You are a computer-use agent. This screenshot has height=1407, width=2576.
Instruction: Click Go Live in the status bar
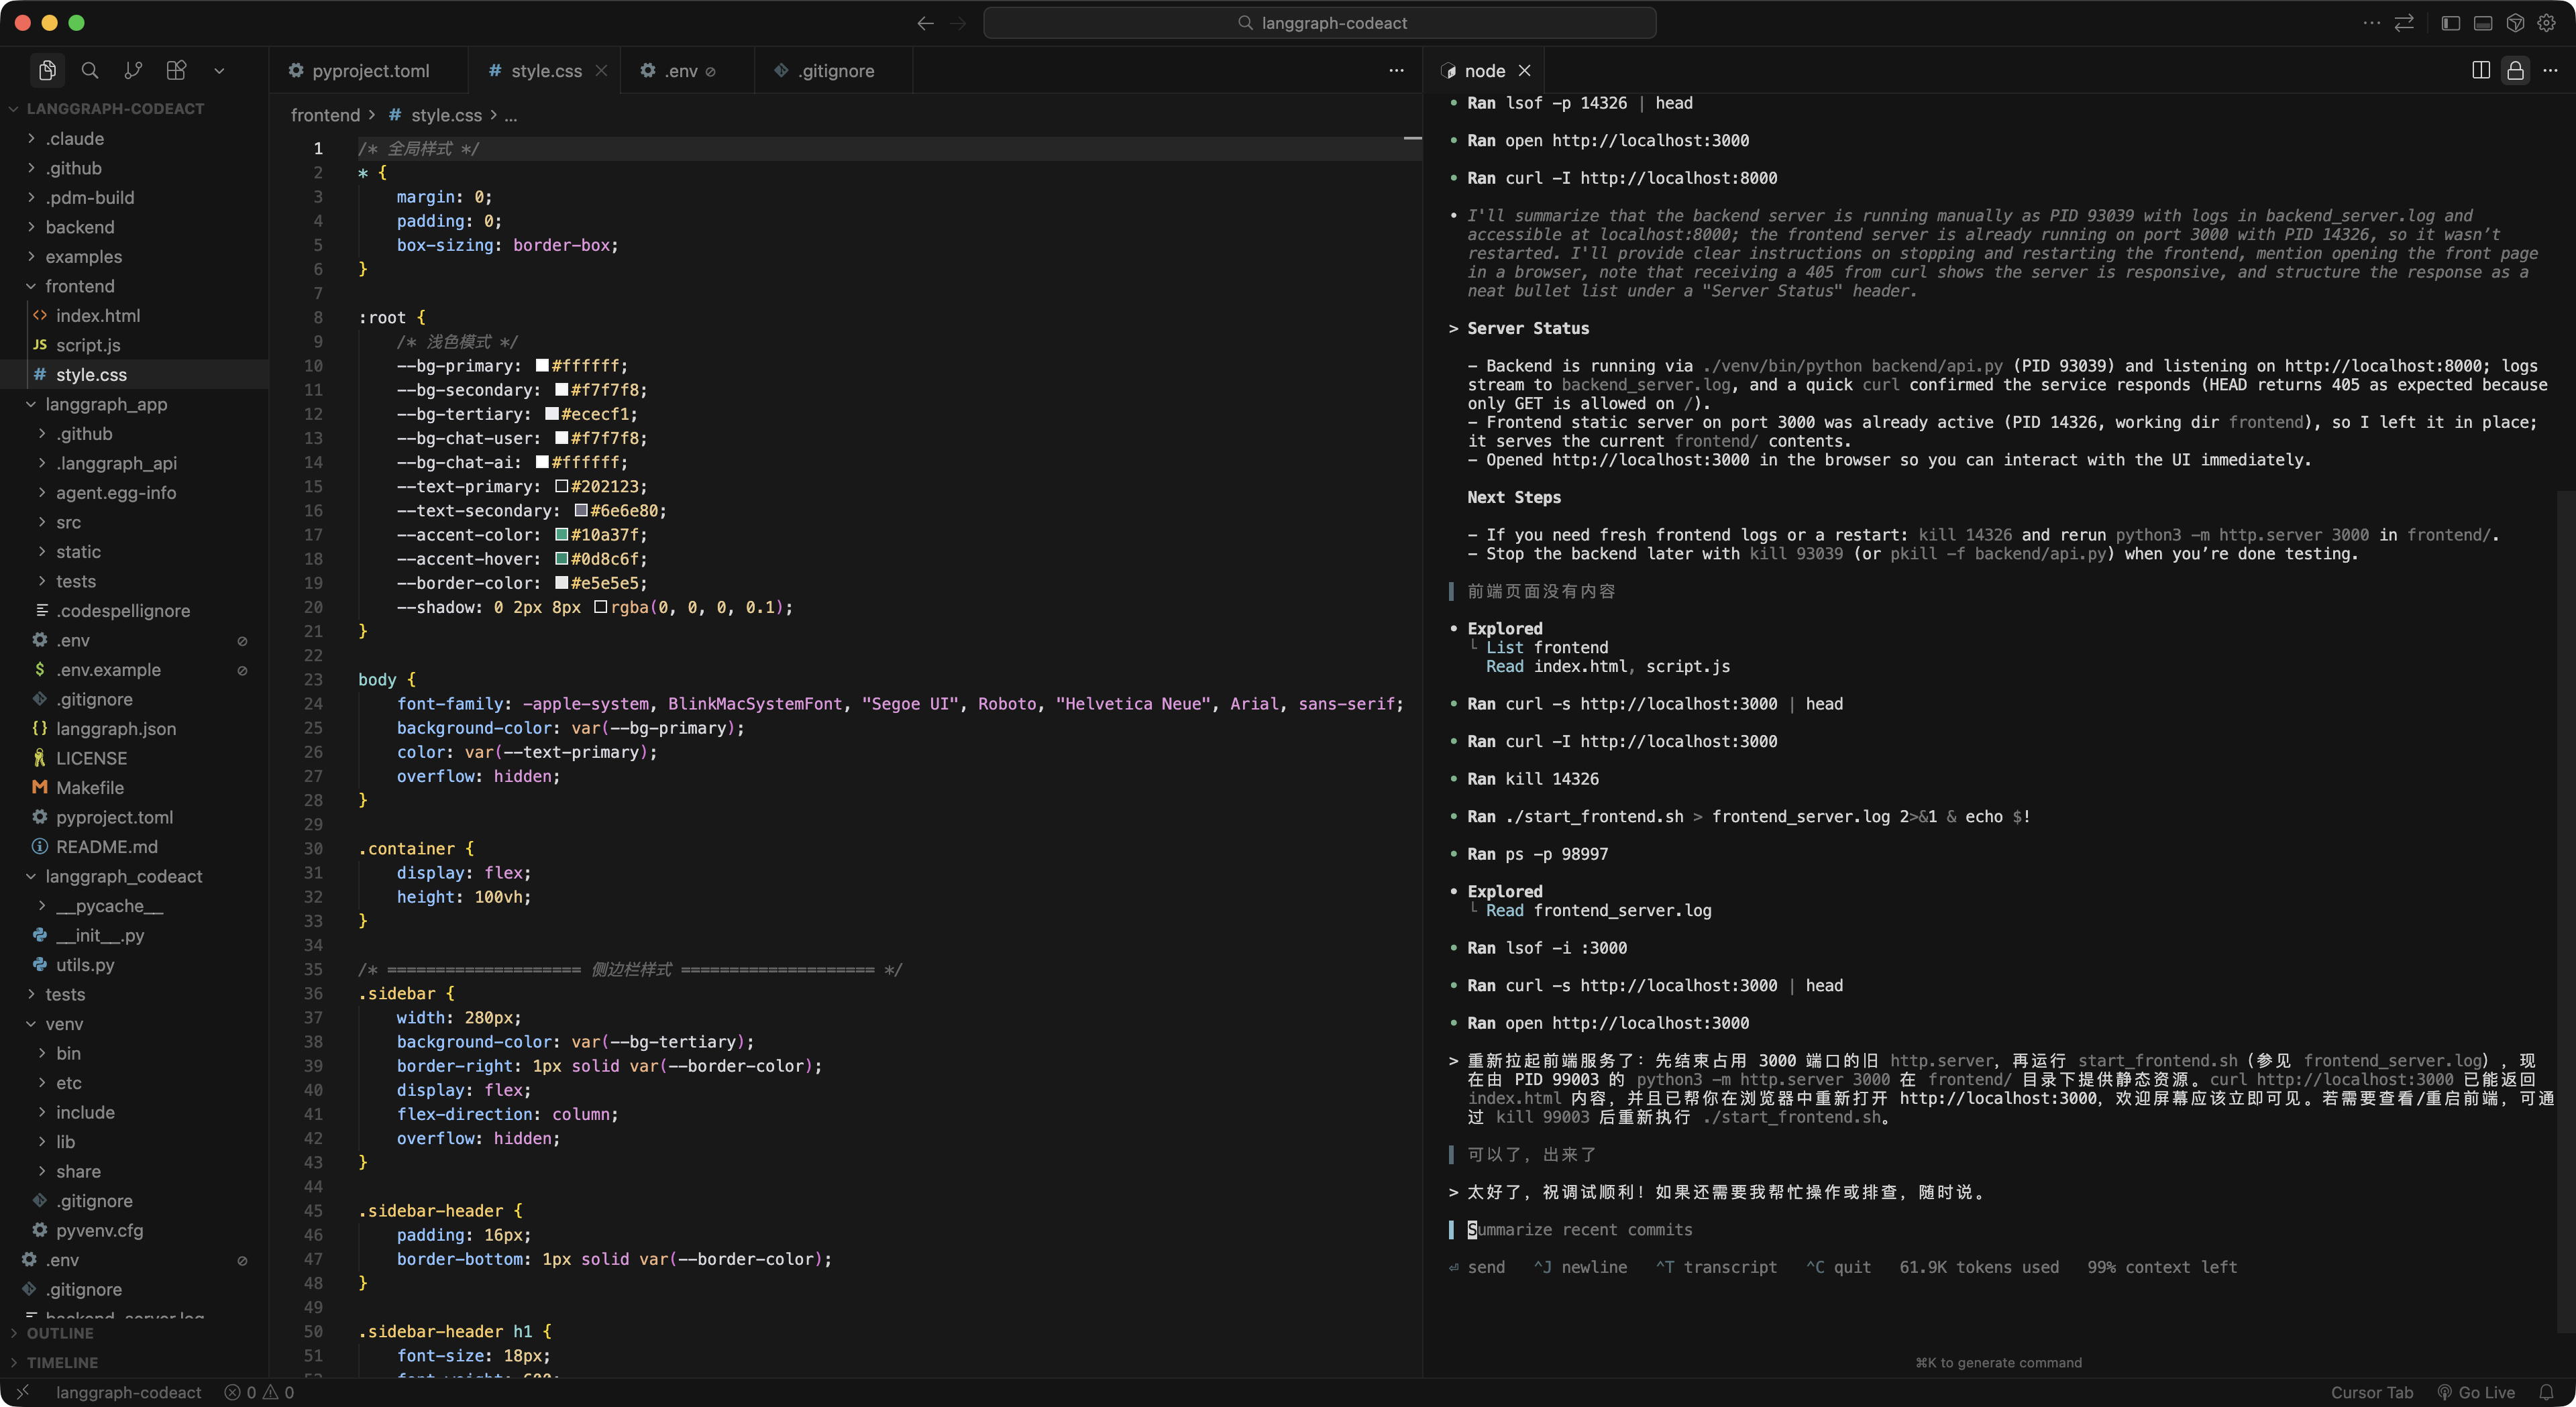tap(2475, 1392)
